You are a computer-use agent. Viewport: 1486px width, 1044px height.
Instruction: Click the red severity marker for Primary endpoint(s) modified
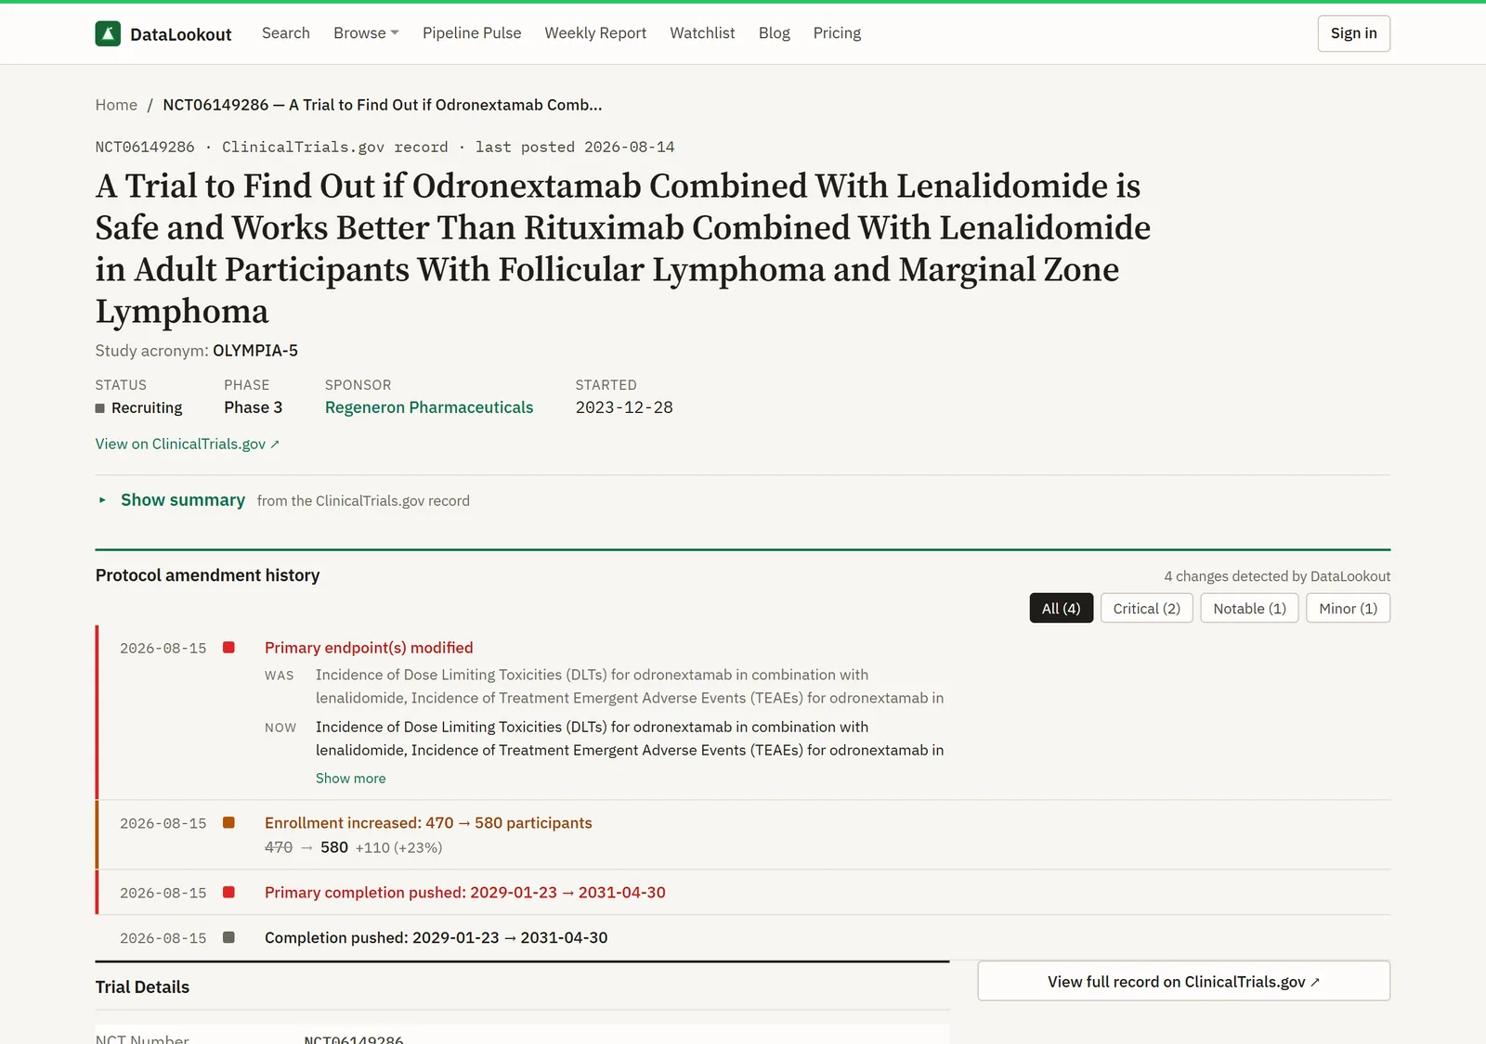point(228,648)
